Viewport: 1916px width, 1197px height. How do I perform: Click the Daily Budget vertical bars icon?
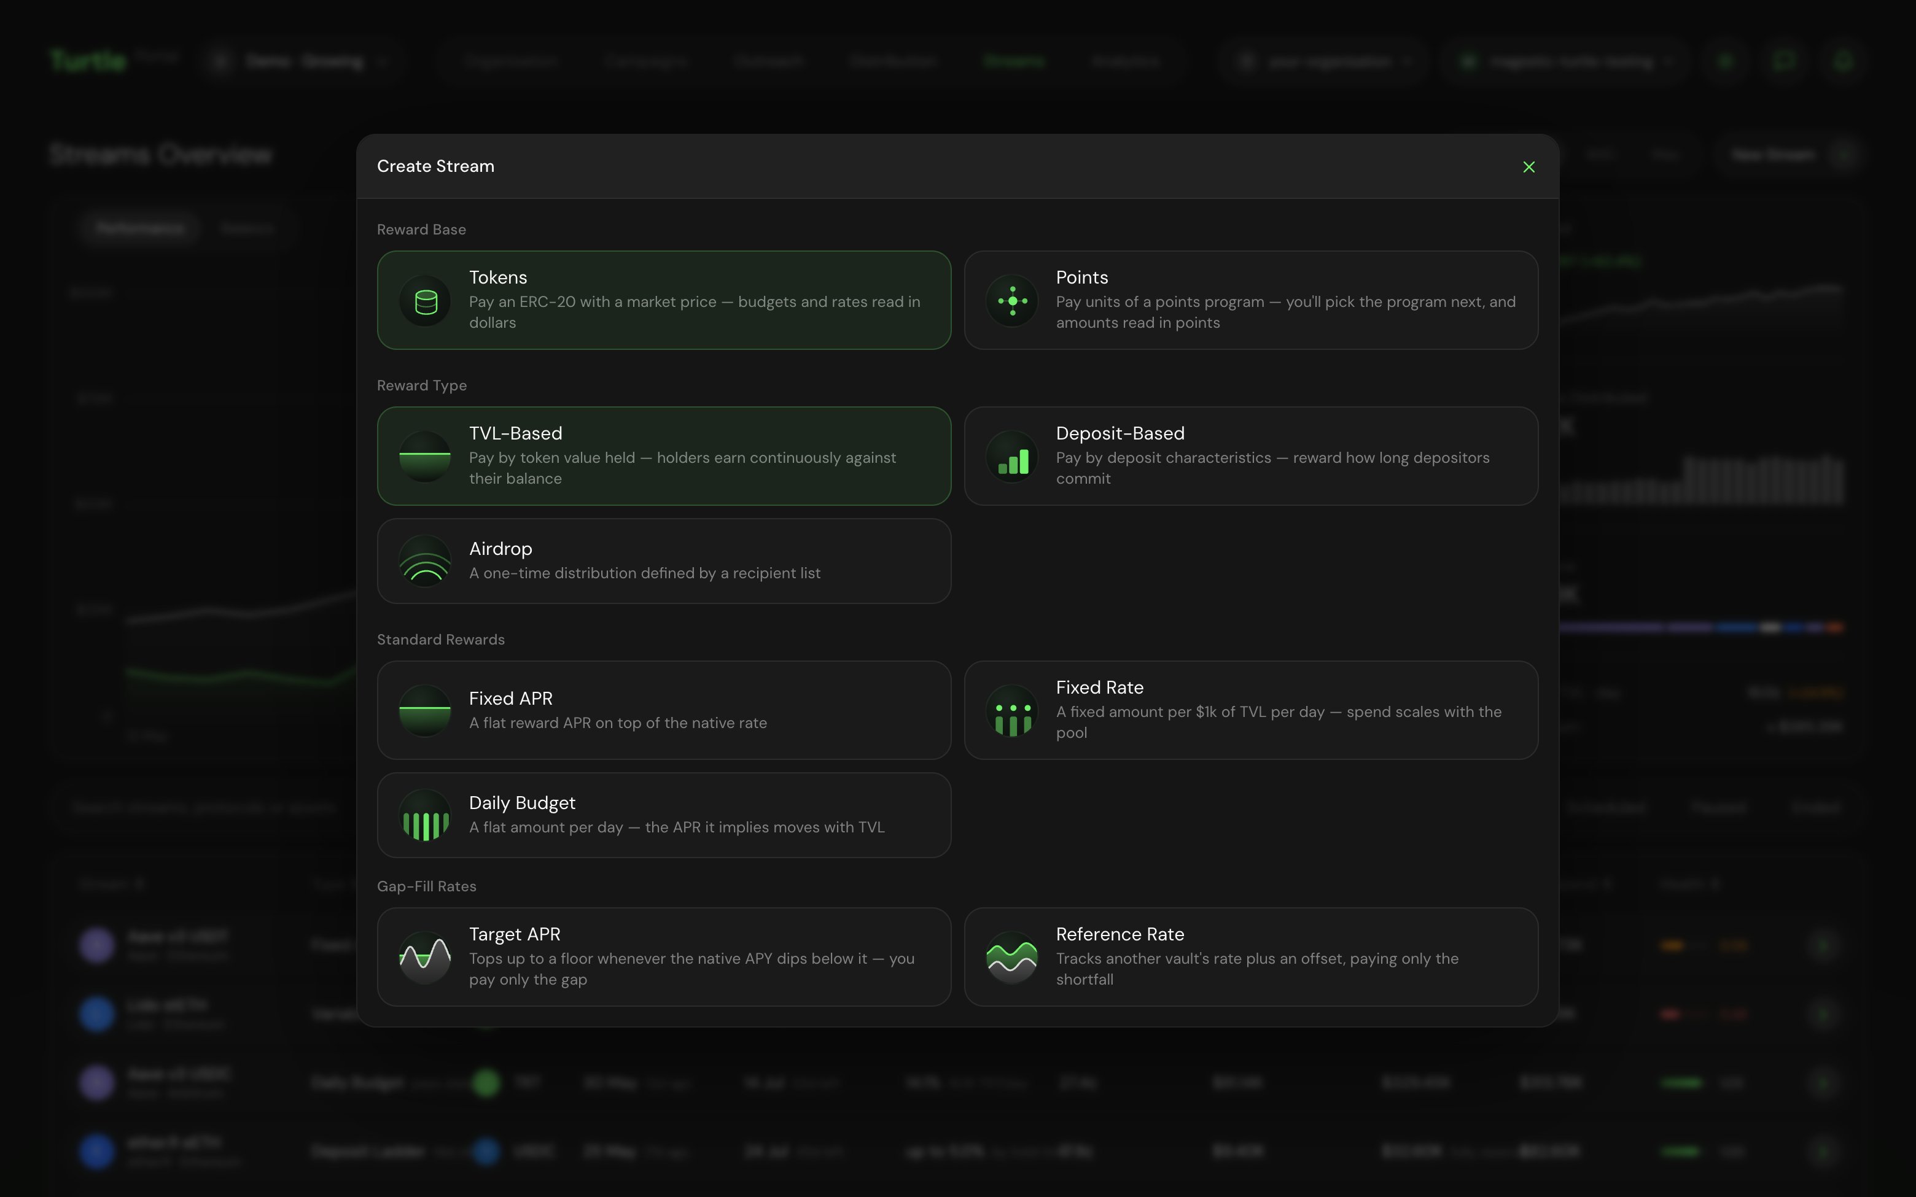click(425, 815)
